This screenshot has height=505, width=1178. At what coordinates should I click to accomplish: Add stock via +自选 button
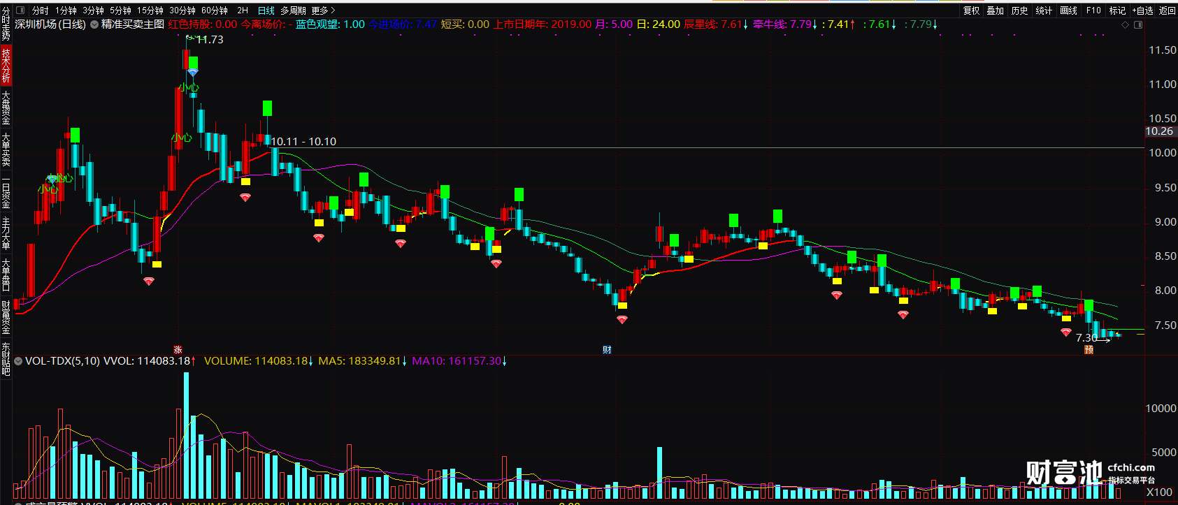click(1142, 10)
